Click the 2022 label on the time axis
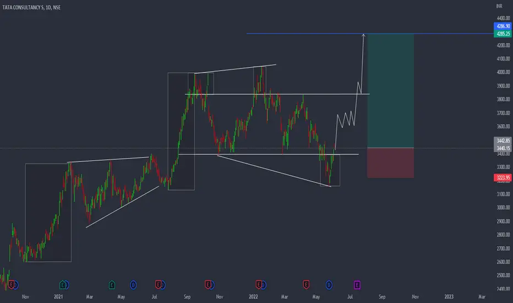 [253, 297]
